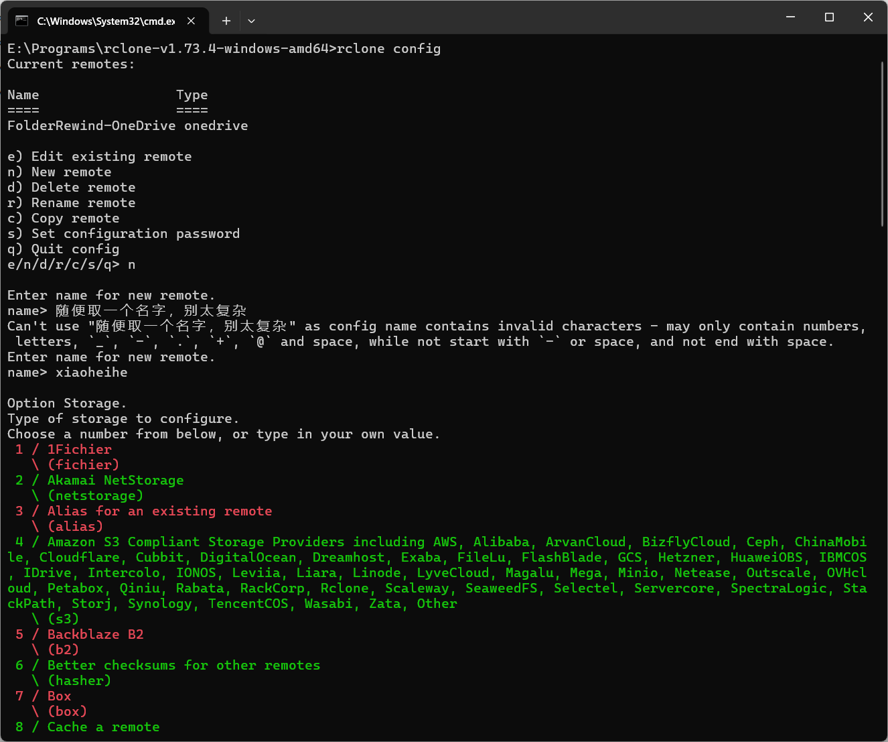The height and width of the screenshot is (742, 888).
Task: Select the Box storage option
Action: [x=58, y=696]
